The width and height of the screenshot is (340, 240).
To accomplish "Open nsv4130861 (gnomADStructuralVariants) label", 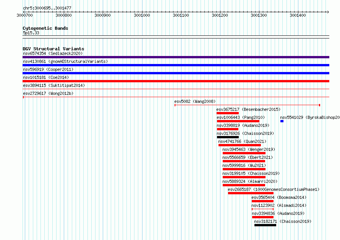I will (x=65, y=61).
